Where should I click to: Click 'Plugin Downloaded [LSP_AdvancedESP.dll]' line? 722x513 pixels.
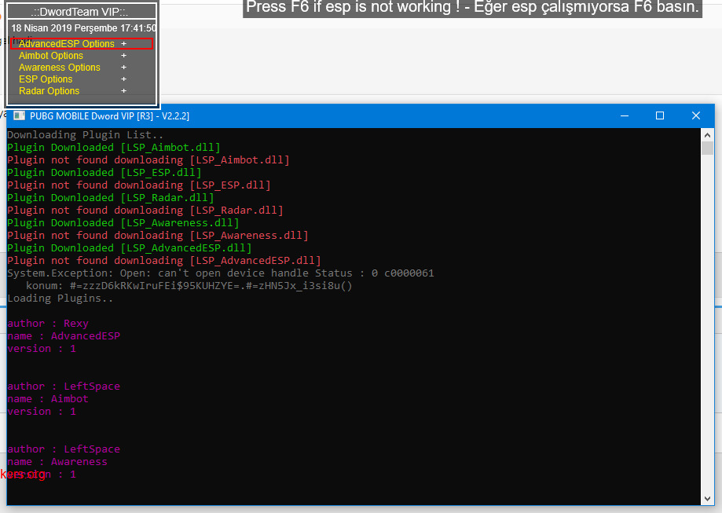point(130,248)
